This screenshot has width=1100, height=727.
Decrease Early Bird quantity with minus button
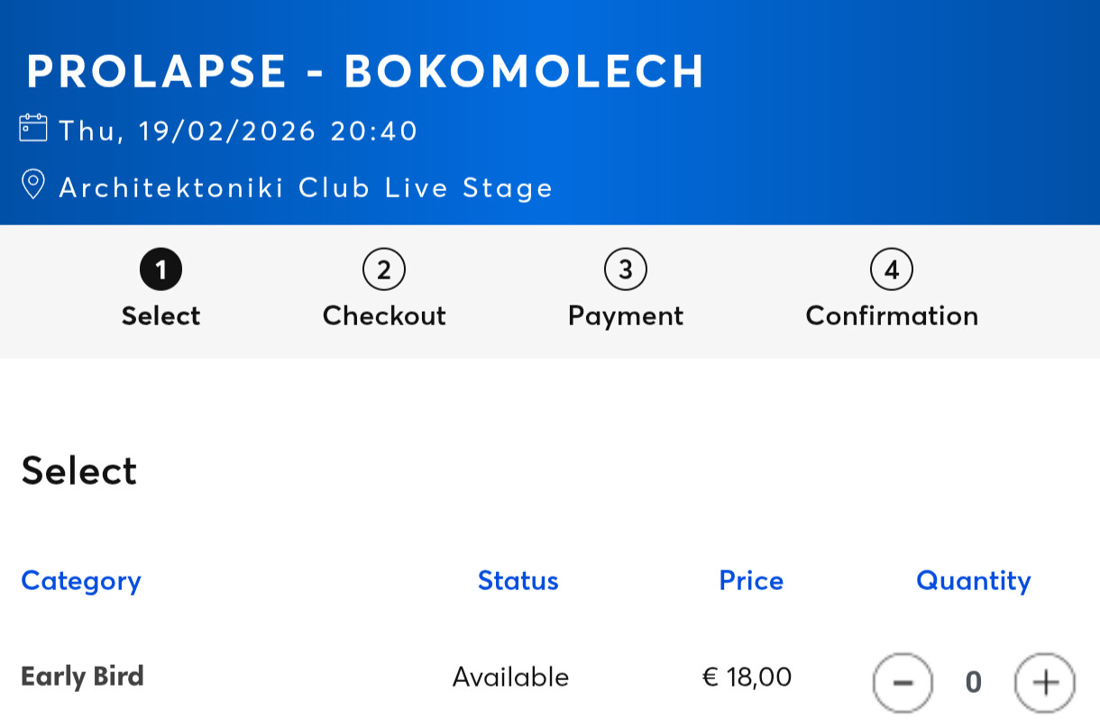tap(902, 683)
